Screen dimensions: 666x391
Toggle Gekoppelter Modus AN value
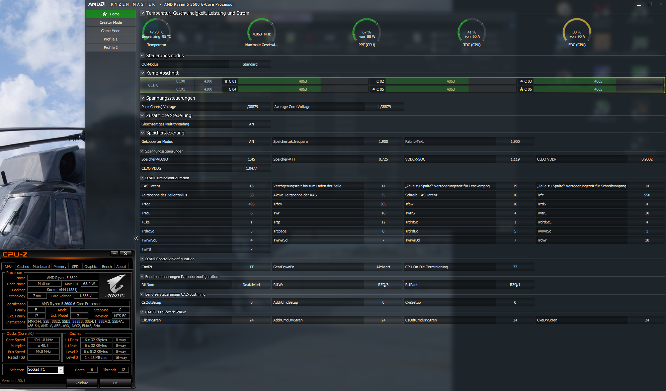coord(251,141)
